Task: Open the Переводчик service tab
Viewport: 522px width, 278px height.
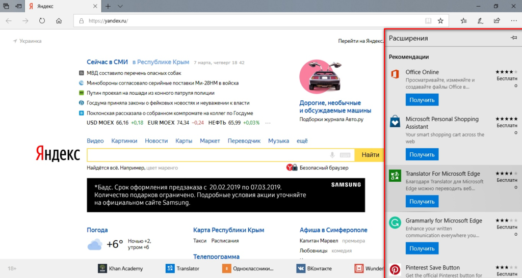Action: point(244,141)
